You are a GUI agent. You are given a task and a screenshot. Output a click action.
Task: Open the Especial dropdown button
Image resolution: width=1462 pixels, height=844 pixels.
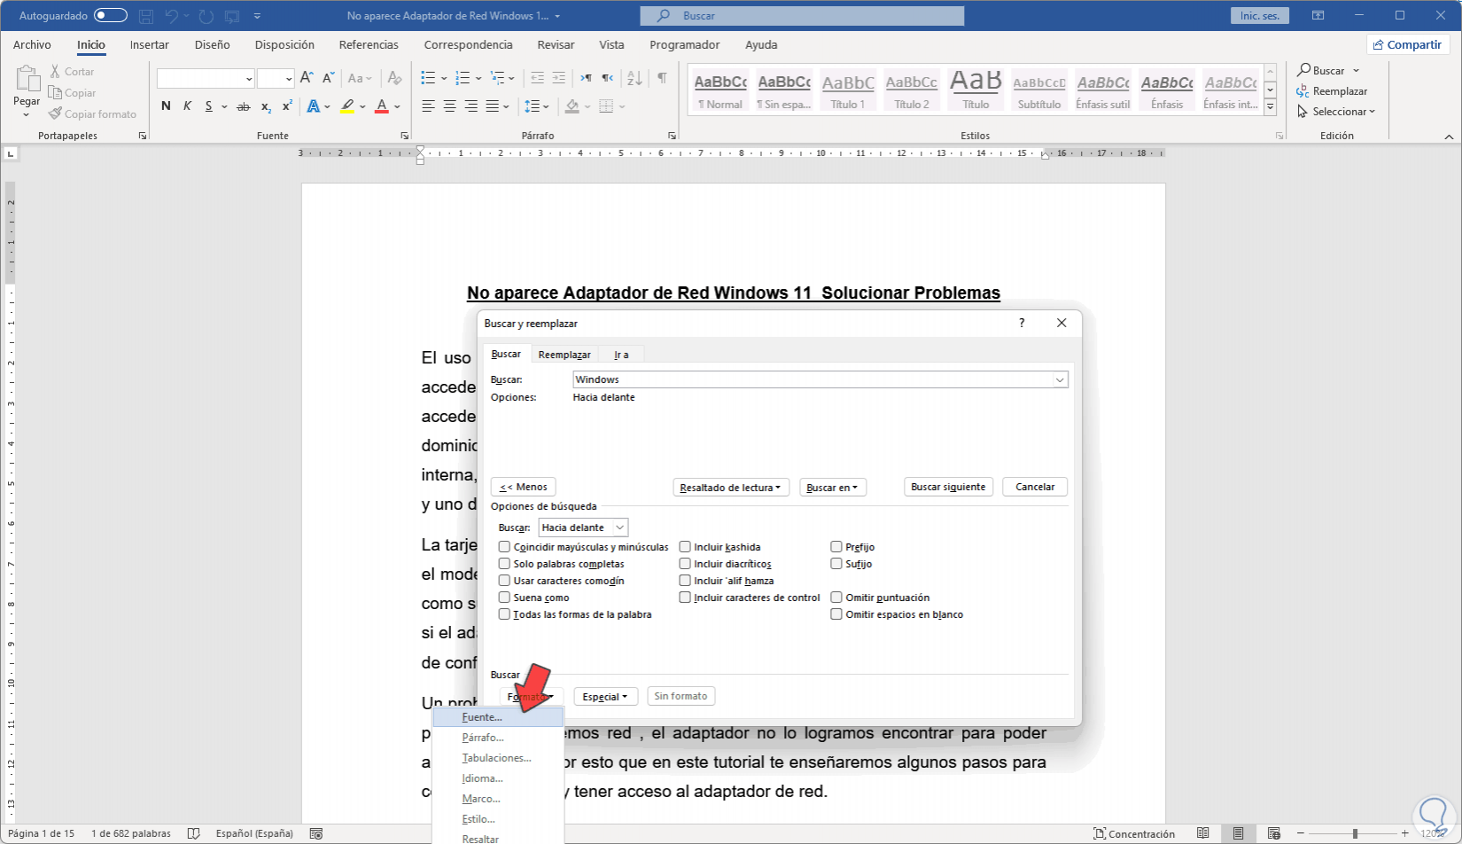click(606, 697)
